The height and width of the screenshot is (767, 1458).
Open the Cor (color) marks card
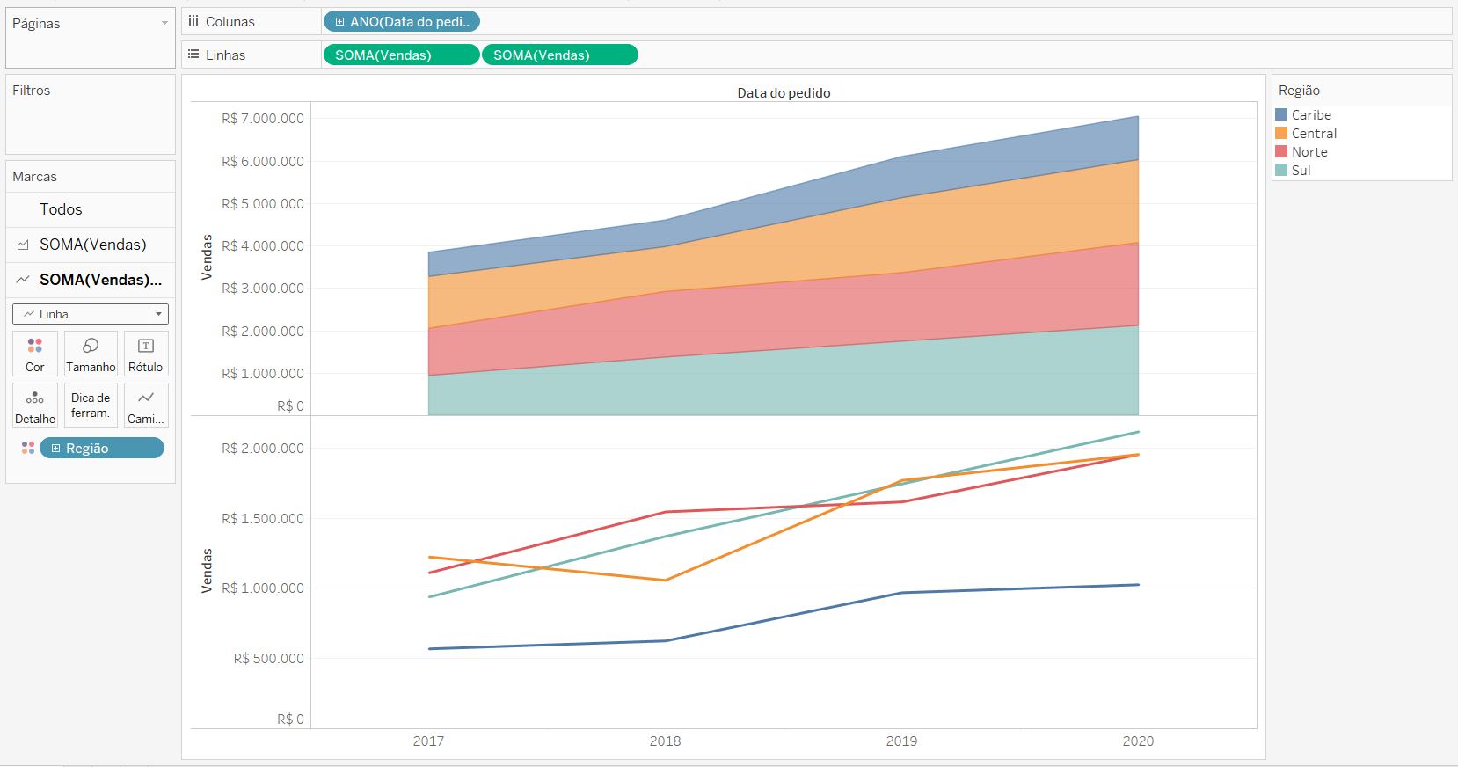(35, 354)
